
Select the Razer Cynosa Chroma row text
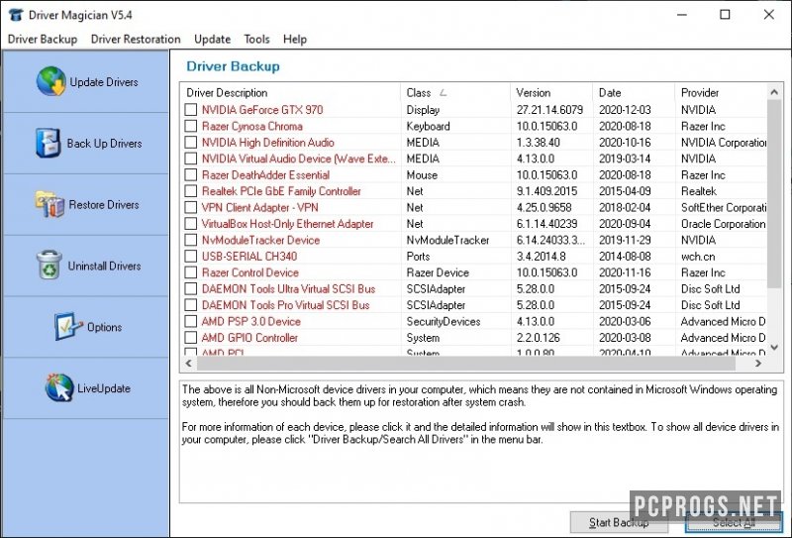[x=252, y=126]
